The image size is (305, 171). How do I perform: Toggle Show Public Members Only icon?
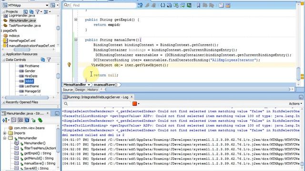[x=33, y=120]
